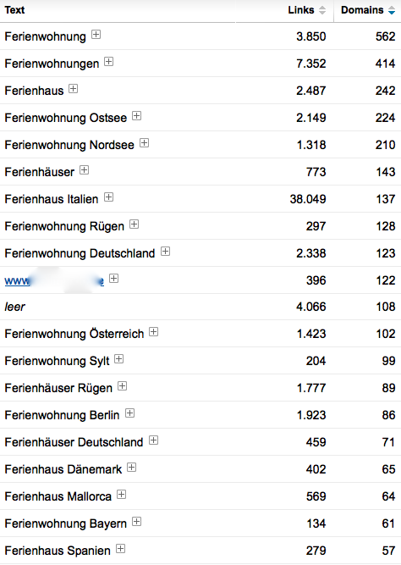Sort by Domains column arrows

coord(392,10)
